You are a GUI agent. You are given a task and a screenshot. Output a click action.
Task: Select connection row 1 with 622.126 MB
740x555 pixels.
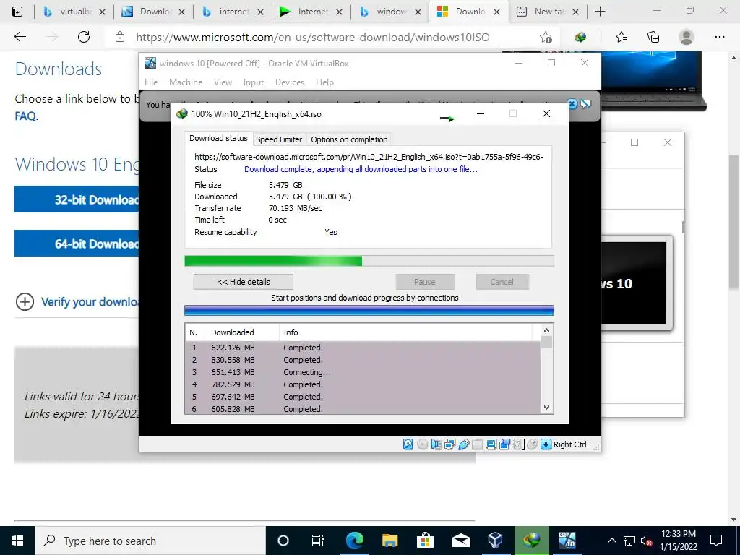[x=363, y=348]
